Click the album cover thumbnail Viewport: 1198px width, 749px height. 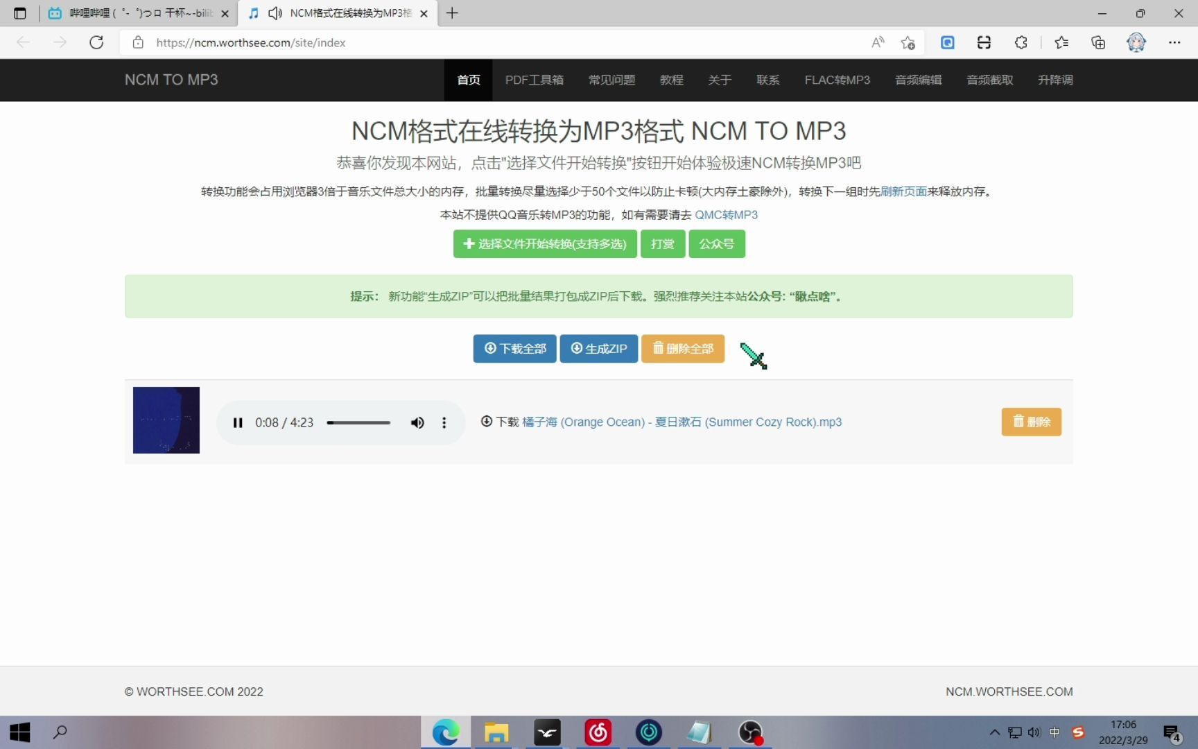(x=166, y=420)
